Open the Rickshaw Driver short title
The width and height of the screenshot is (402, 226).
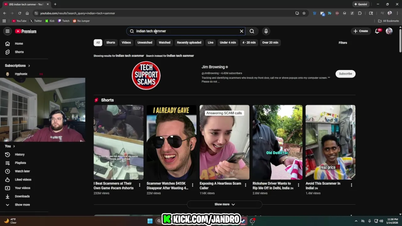coord(273,186)
